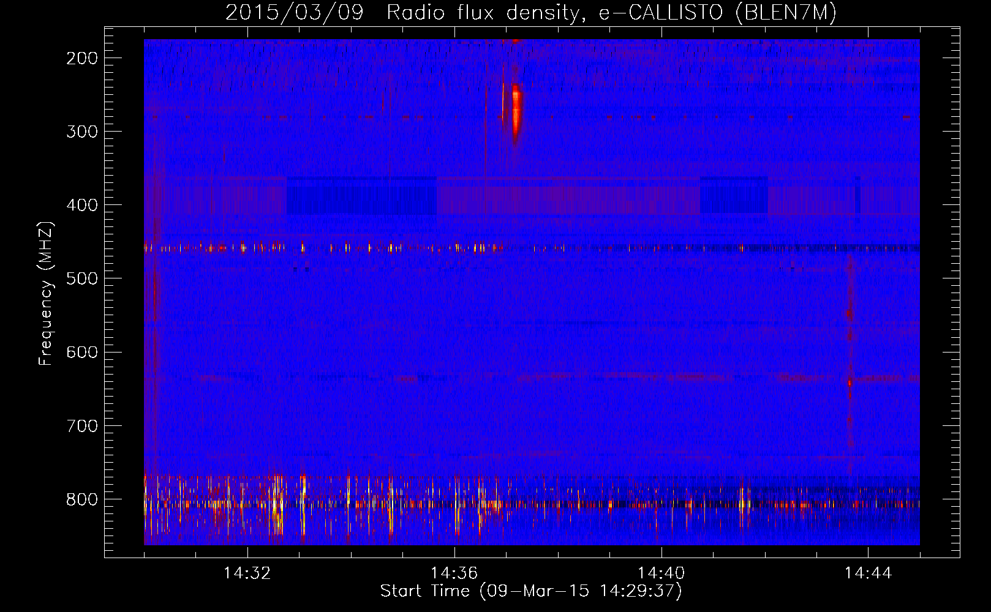Click the 300 frequency tick label
991x612 pixels.
tap(82, 132)
